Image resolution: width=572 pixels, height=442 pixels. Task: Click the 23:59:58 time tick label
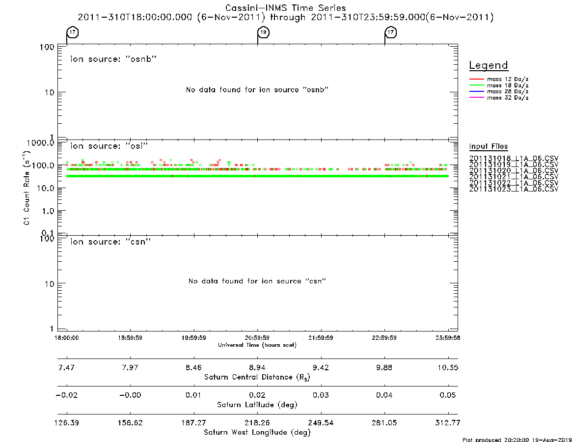pyautogui.click(x=448, y=338)
